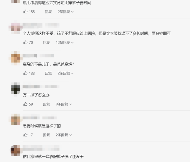Like the comment with 155 likes
Screen dimensions: 190x162
click(x=25, y=12)
